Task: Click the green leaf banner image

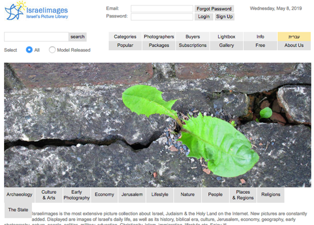Action: pyautogui.click(x=158, y=125)
